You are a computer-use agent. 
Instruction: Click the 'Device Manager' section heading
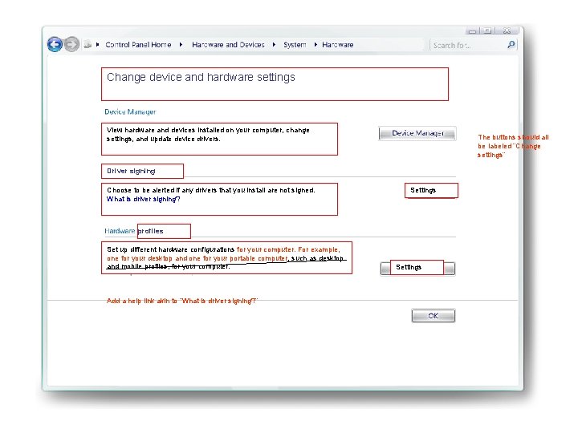(x=130, y=112)
